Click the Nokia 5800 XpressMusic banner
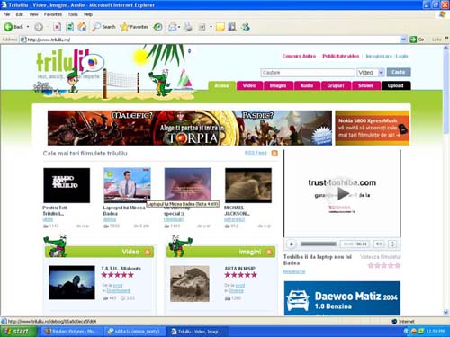This screenshot has height=337, width=450. [x=373, y=128]
